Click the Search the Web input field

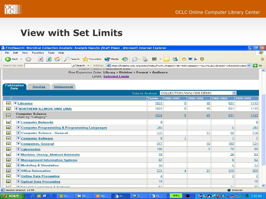48,66
